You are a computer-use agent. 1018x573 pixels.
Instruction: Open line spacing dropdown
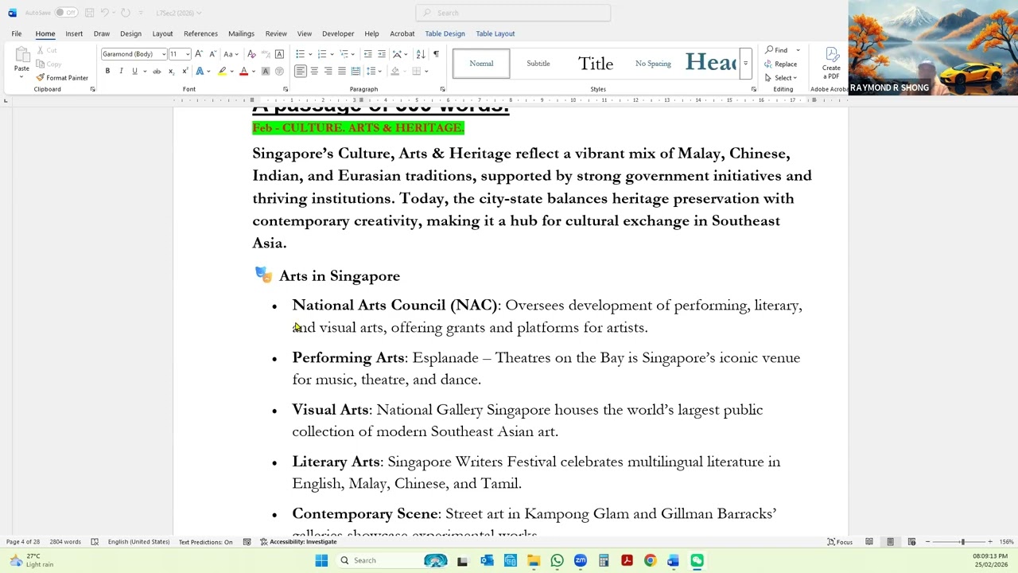(374, 72)
